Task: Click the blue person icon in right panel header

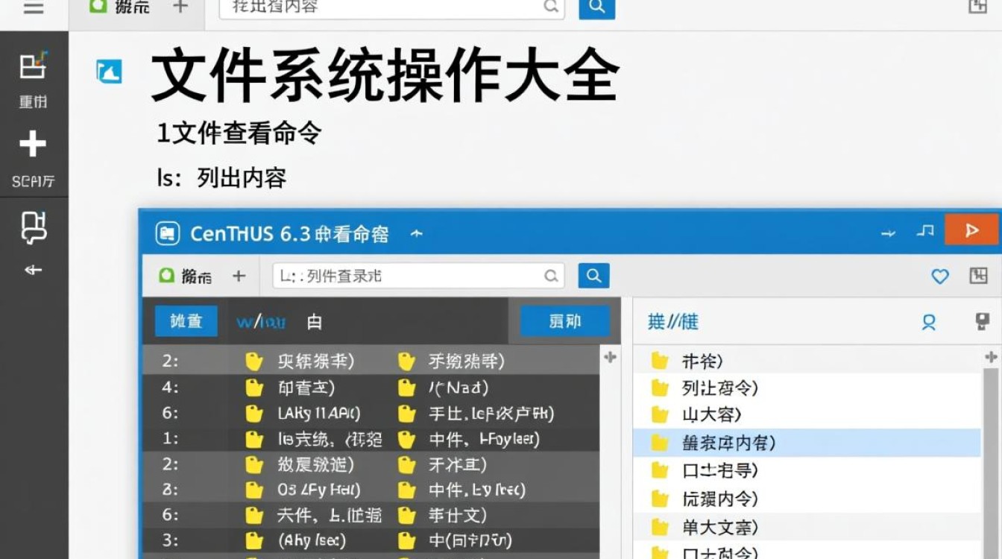Action: [929, 322]
